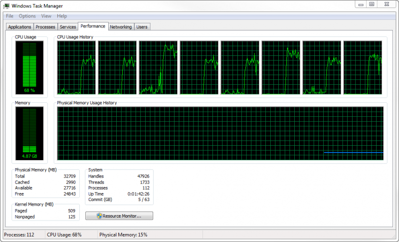Maximize the Task Manager window

pyautogui.click(x=372, y=4)
